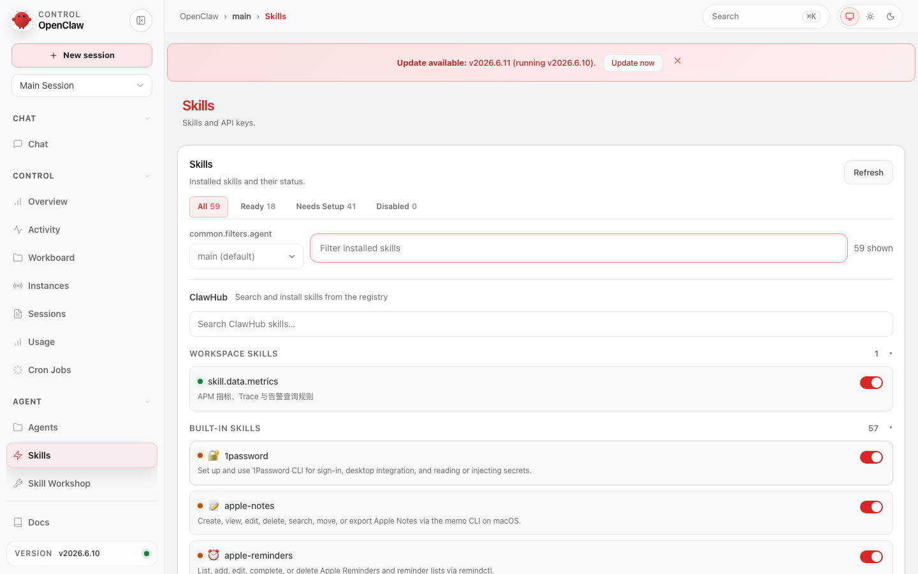Toggle the apple-notes skill off
918x574 pixels.
click(x=871, y=507)
